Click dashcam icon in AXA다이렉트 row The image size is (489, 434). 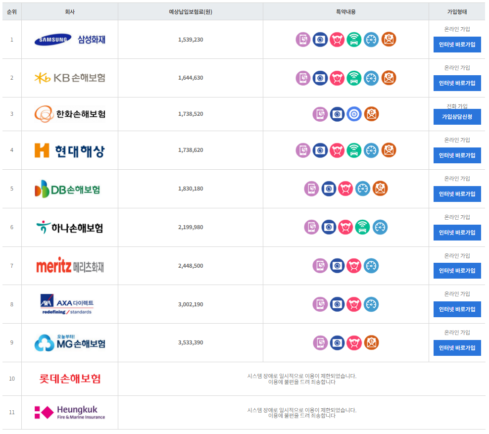[x=337, y=304]
